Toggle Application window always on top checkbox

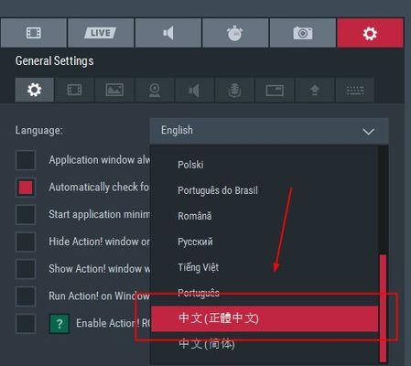[x=26, y=160]
